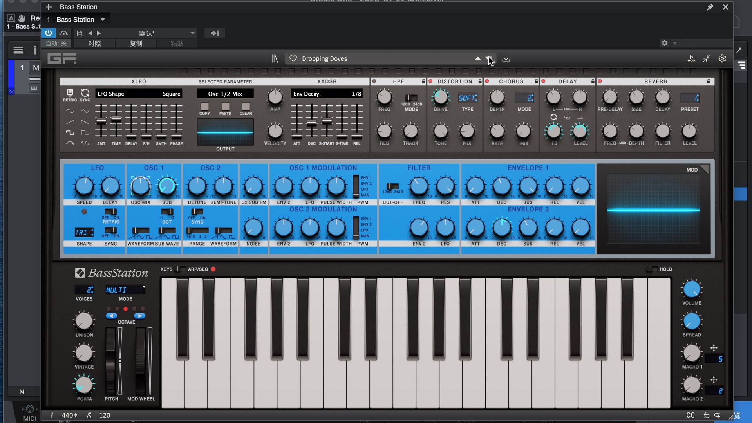
Task: Toggle the Delay effect enable LED
Action: pyautogui.click(x=543, y=81)
